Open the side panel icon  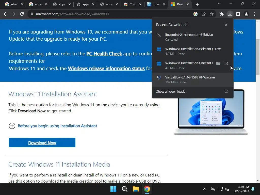coord(238,14)
